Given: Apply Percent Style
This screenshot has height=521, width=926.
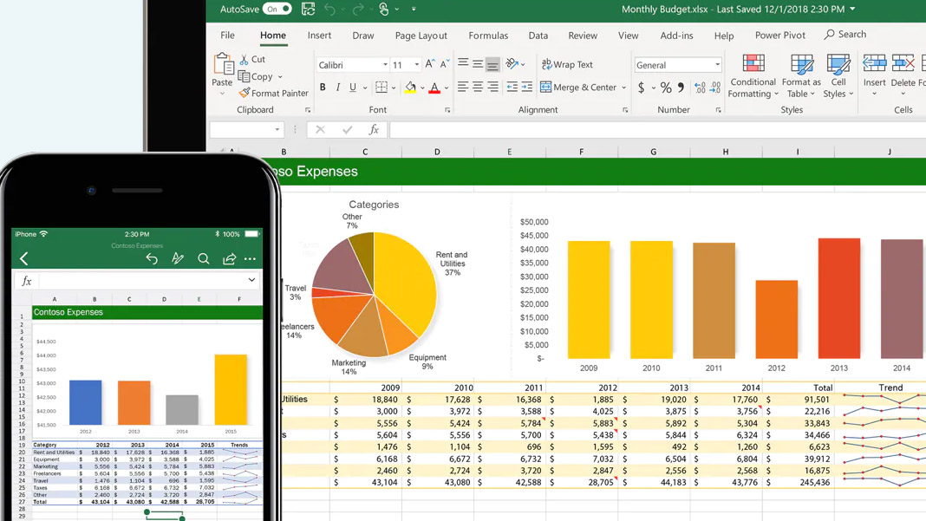Looking at the screenshot, I should tap(666, 88).
